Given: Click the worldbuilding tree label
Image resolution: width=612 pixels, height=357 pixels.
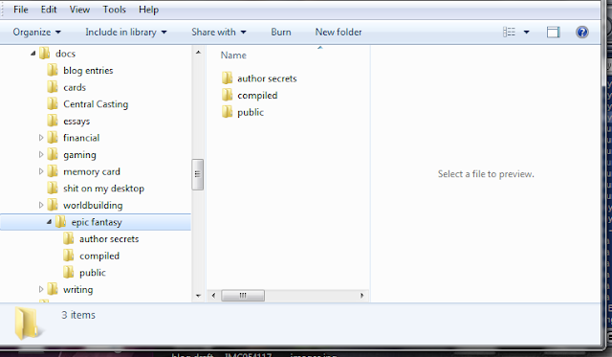Looking at the screenshot, I should click(93, 205).
